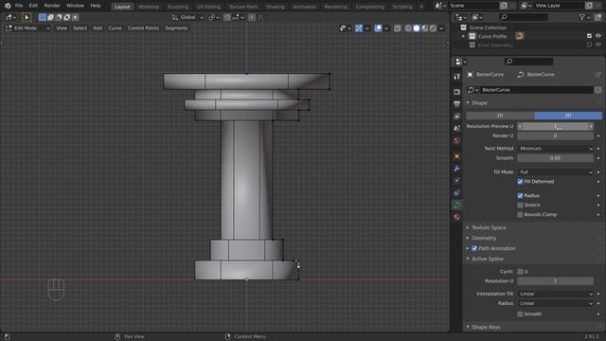
Task: Enable the Stretch checkbox
Action: click(520, 205)
